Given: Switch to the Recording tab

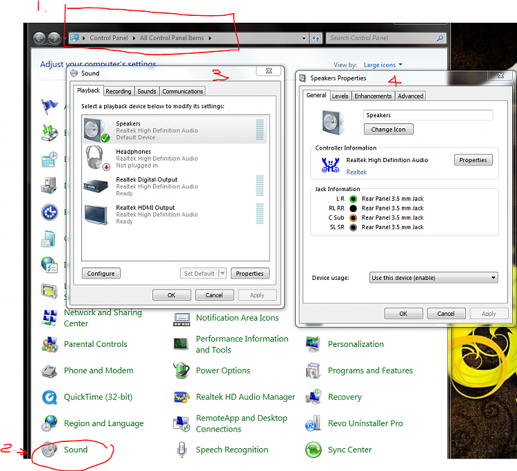Looking at the screenshot, I should click(119, 91).
